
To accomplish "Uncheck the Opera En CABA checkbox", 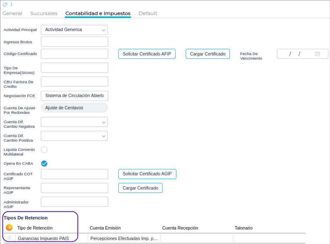I will coord(44,163).
